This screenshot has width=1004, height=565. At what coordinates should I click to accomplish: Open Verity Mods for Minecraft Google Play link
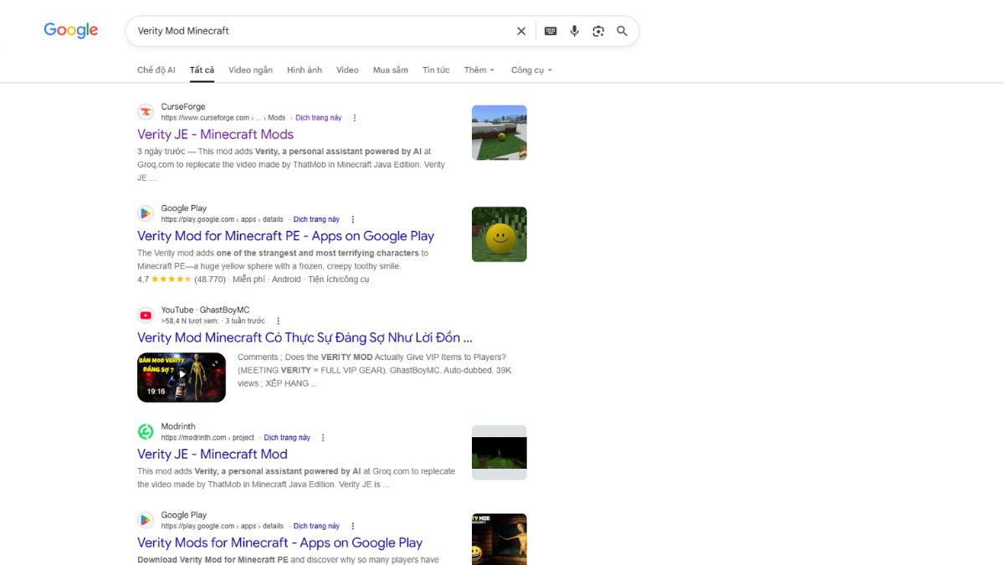click(279, 542)
